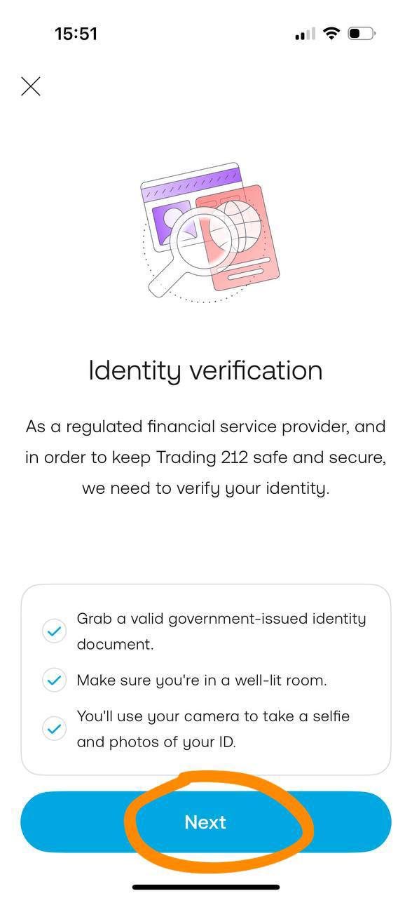Tap the "Identity verification" heading
This screenshot has height=898, width=412.
point(205,370)
